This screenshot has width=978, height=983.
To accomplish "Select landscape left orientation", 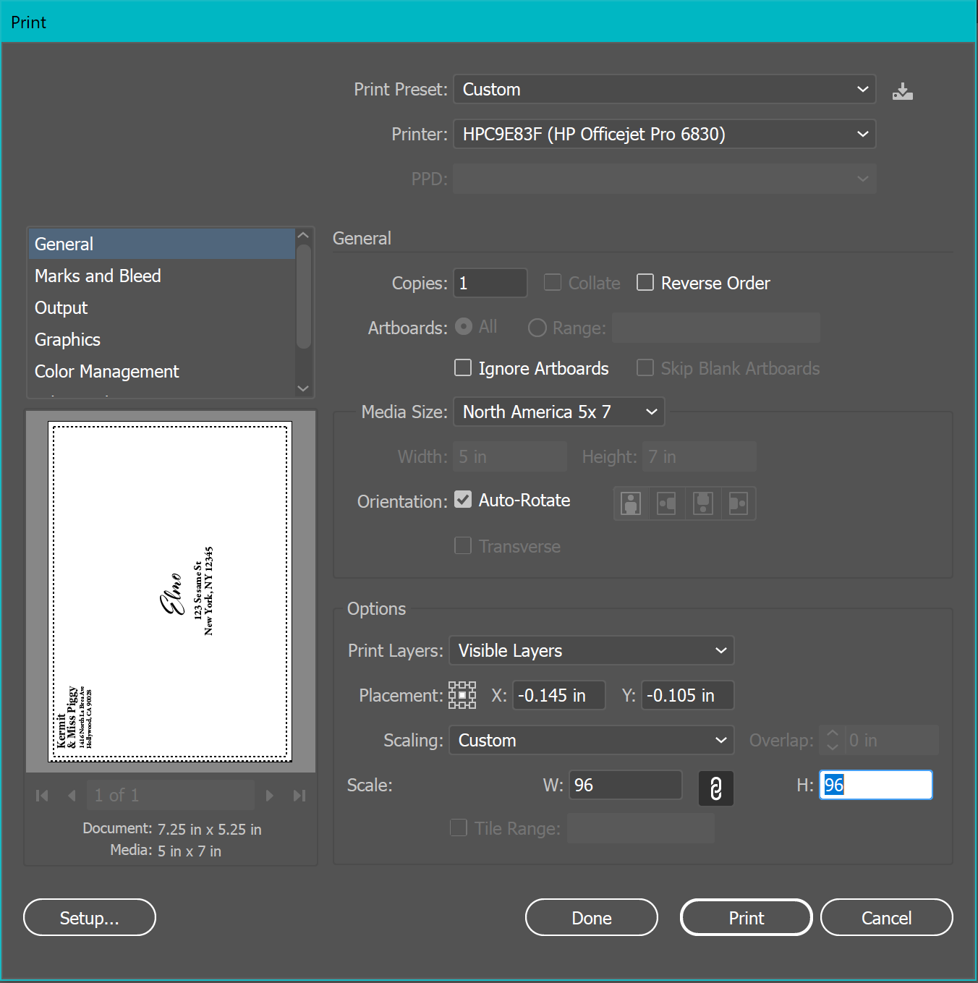I will [x=666, y=503].
